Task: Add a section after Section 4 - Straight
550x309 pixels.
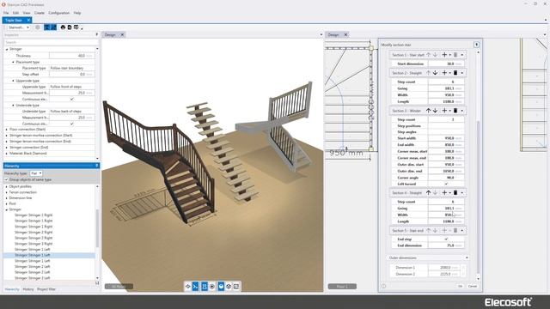Action: (x=444, y=192)
